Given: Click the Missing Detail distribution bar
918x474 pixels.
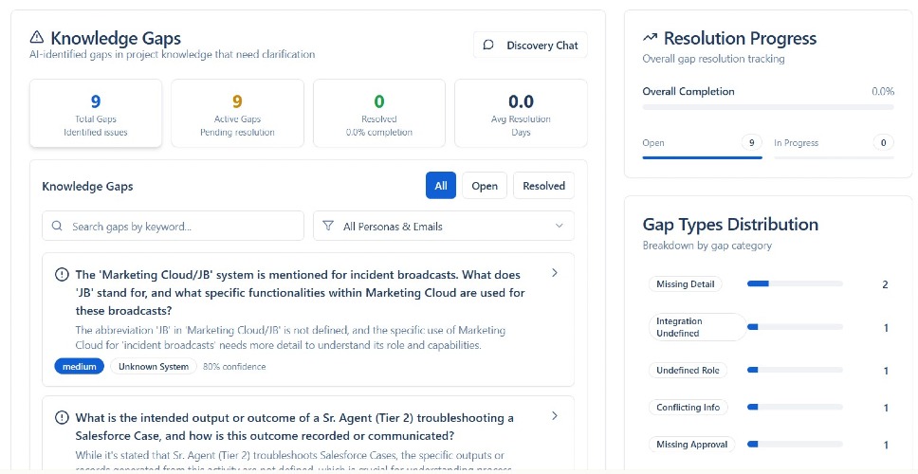Looking at the screenshot, I should 795,283.
